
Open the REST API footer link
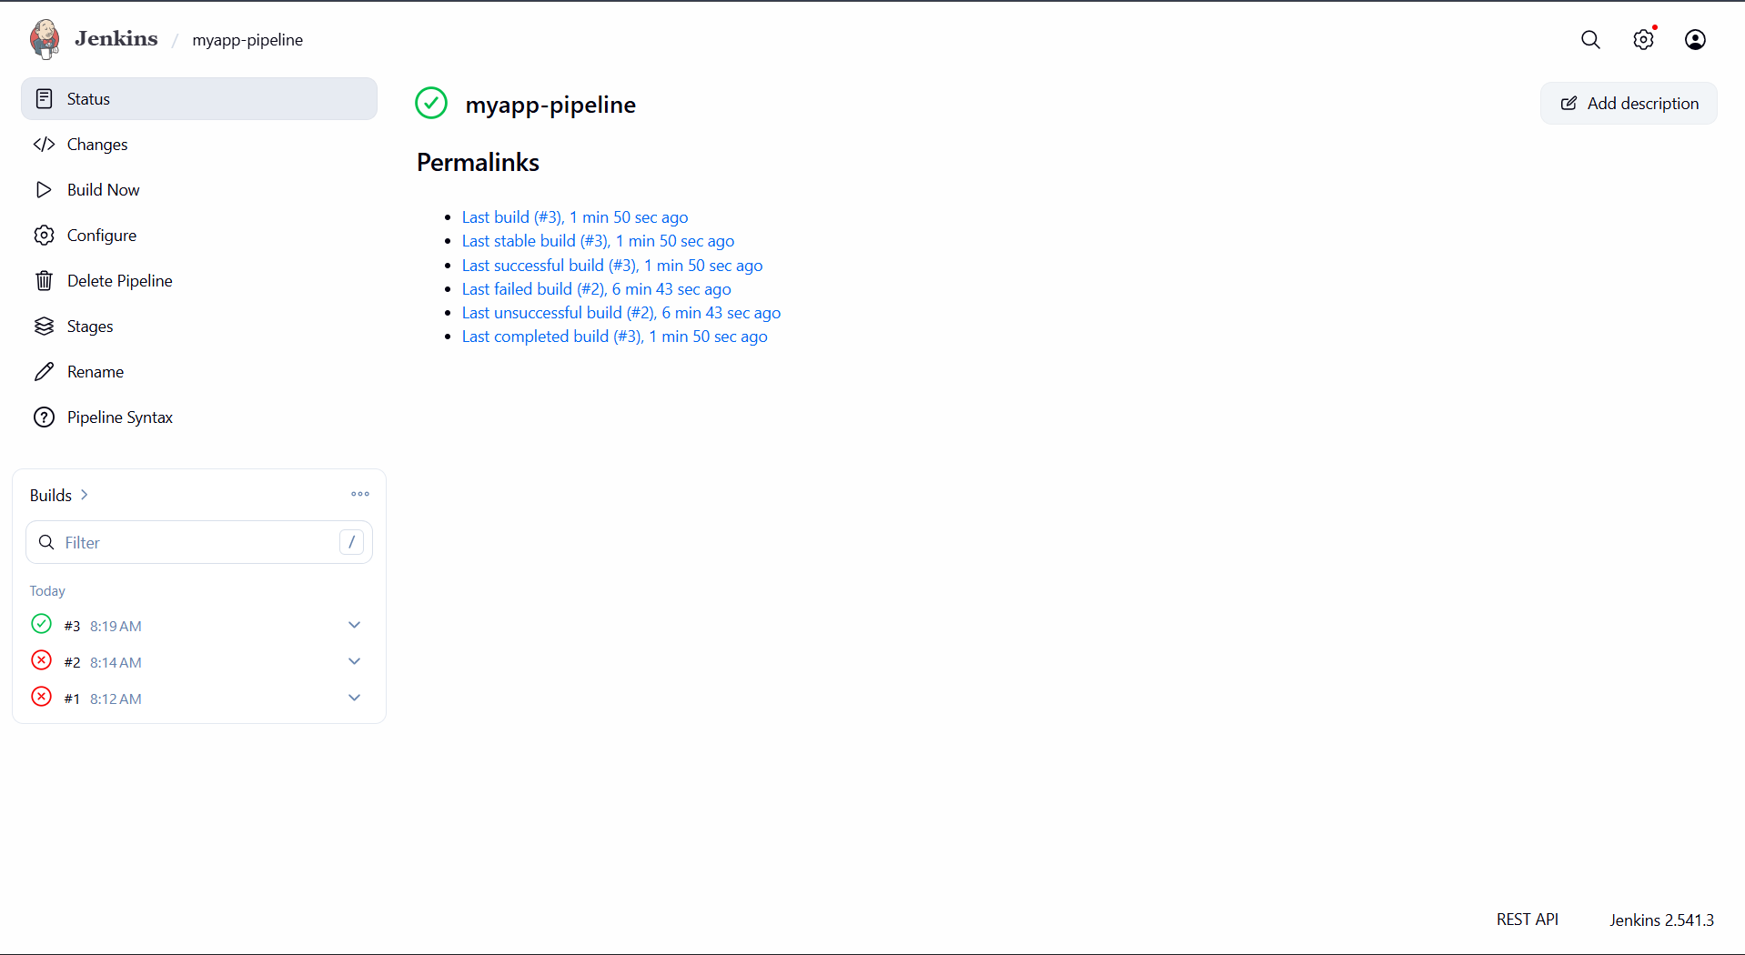(1528, 920)
